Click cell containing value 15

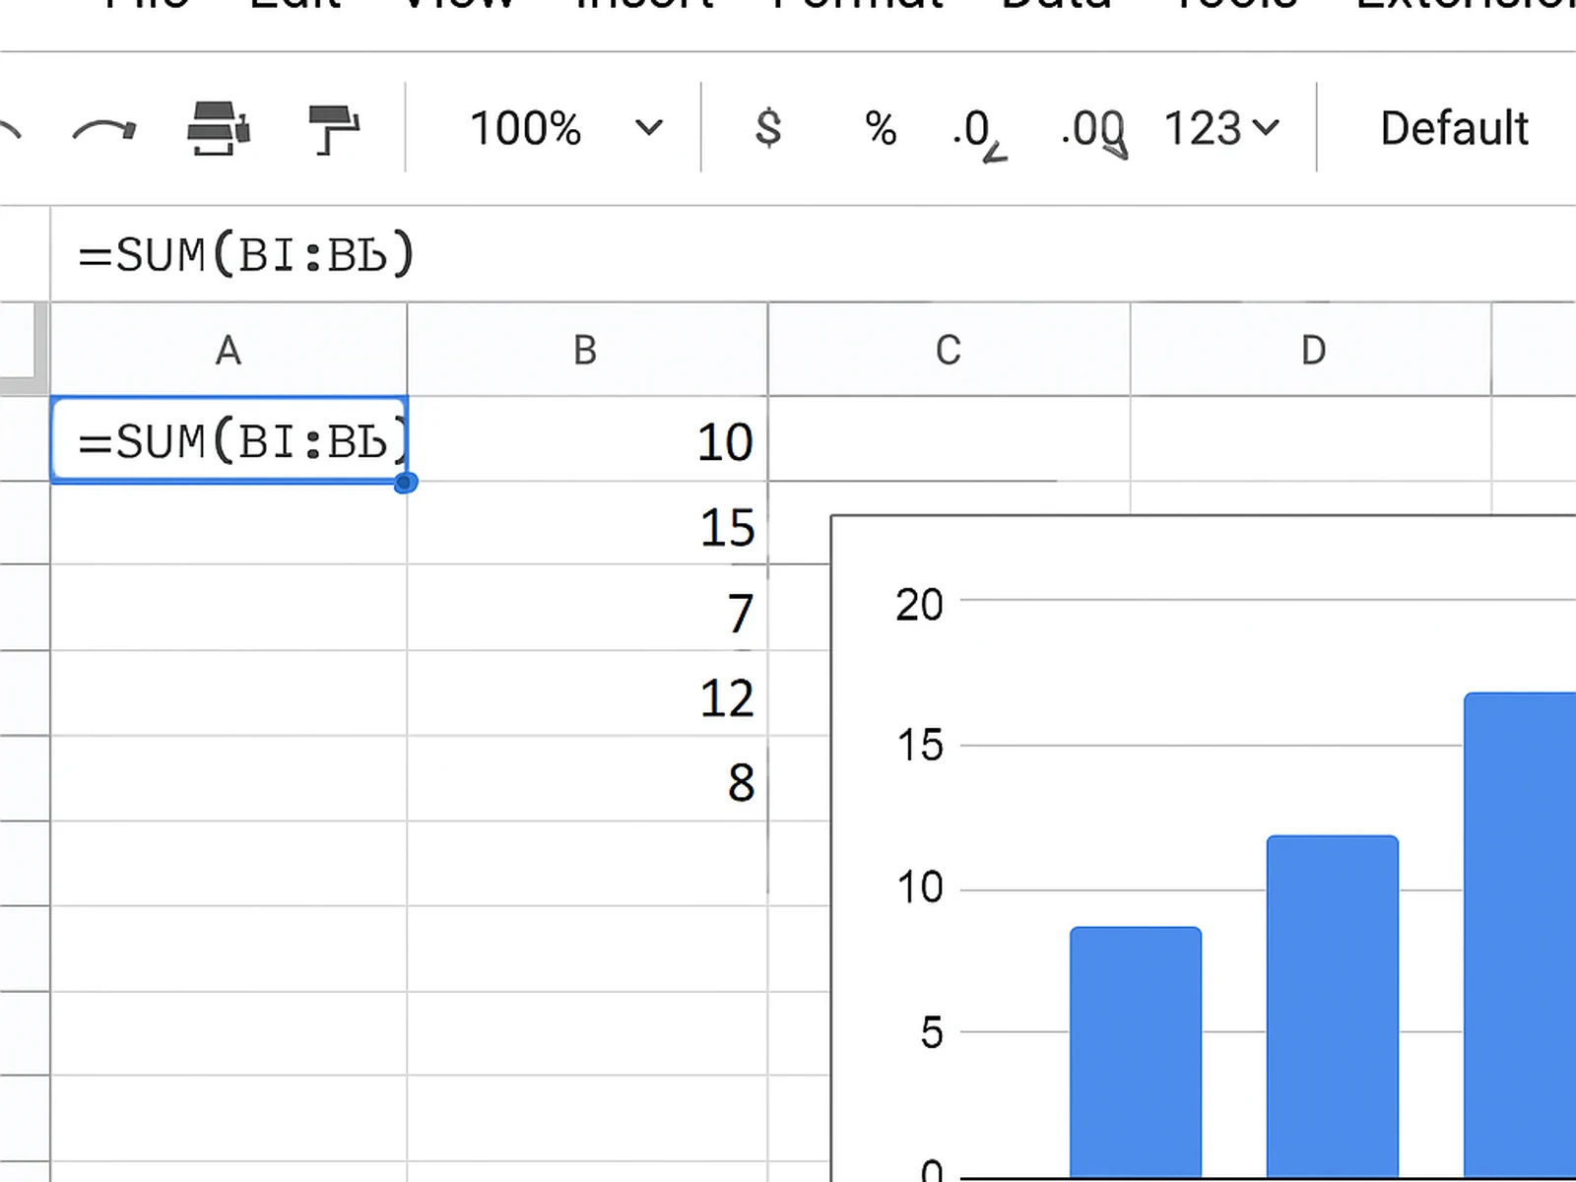coord(587,526)
